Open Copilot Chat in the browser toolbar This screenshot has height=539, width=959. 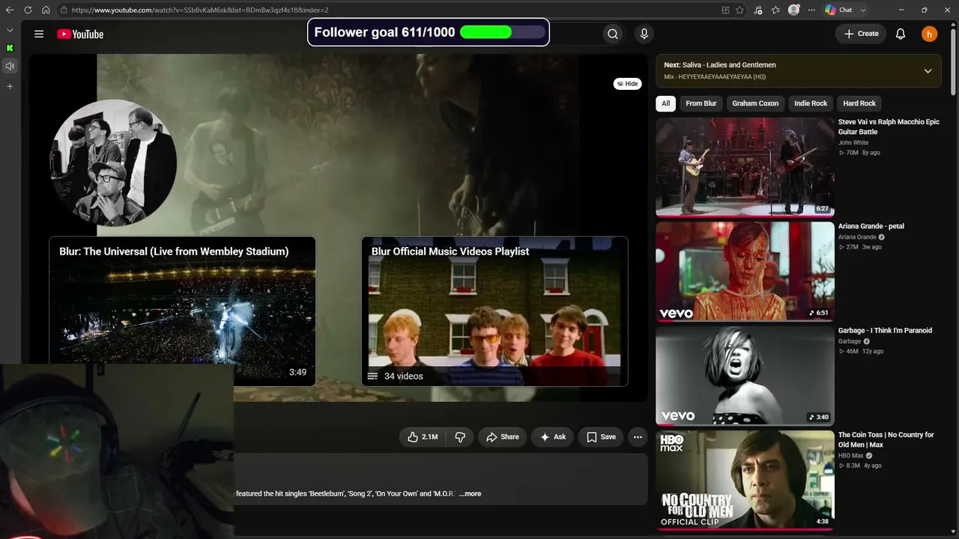pos(839,10)
